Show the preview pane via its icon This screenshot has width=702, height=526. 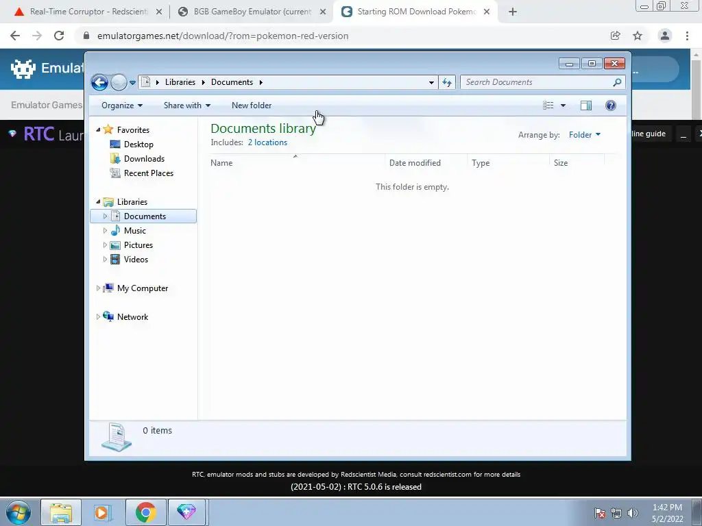pyautogui.click(x=586, y=105)
